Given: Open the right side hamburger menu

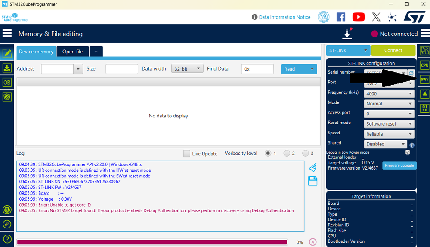Looking at the screenshot, I should (x=425, y=34).
